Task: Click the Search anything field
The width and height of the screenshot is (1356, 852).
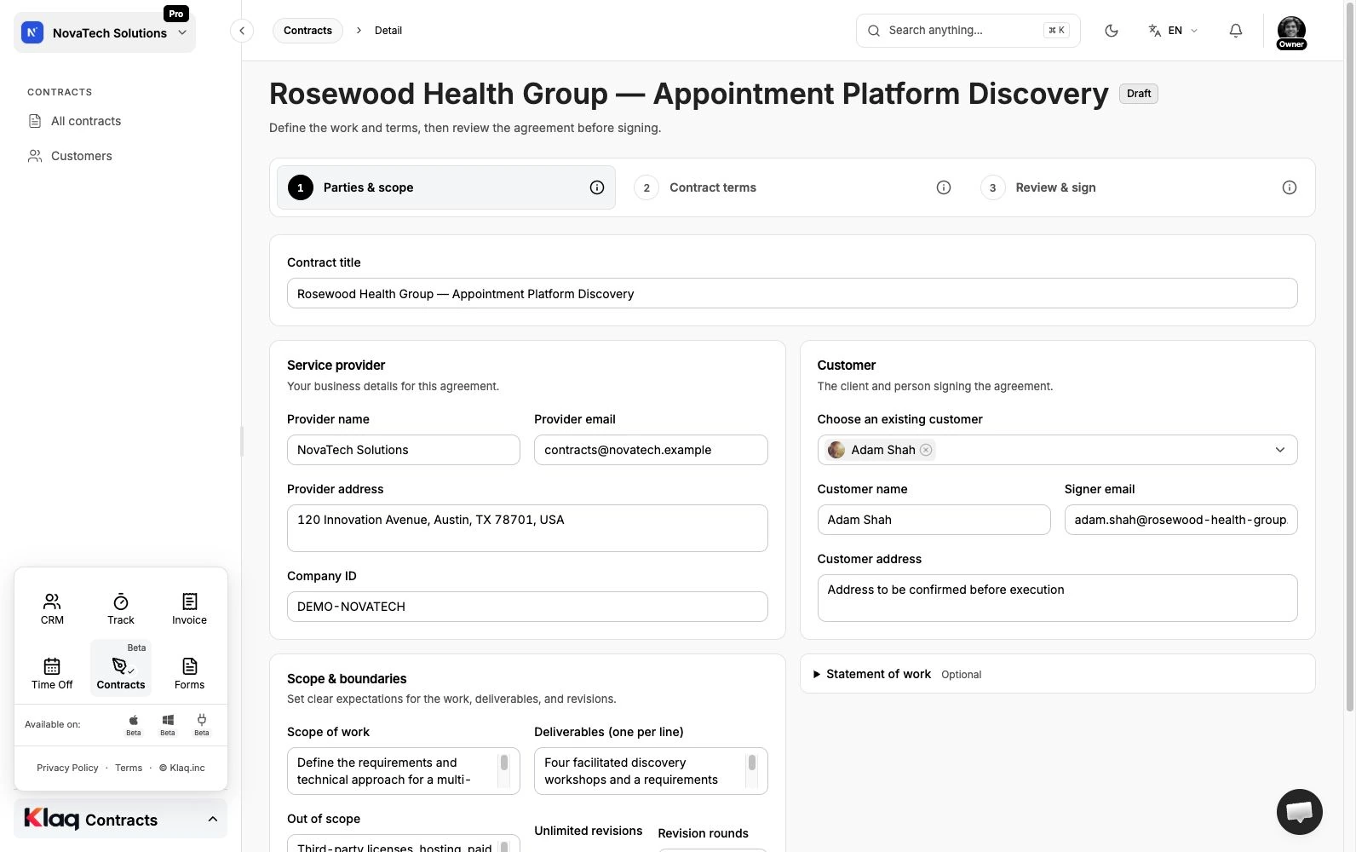Action: [968, 31]
